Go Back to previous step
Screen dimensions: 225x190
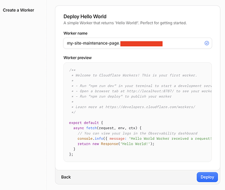coord(66,177)
